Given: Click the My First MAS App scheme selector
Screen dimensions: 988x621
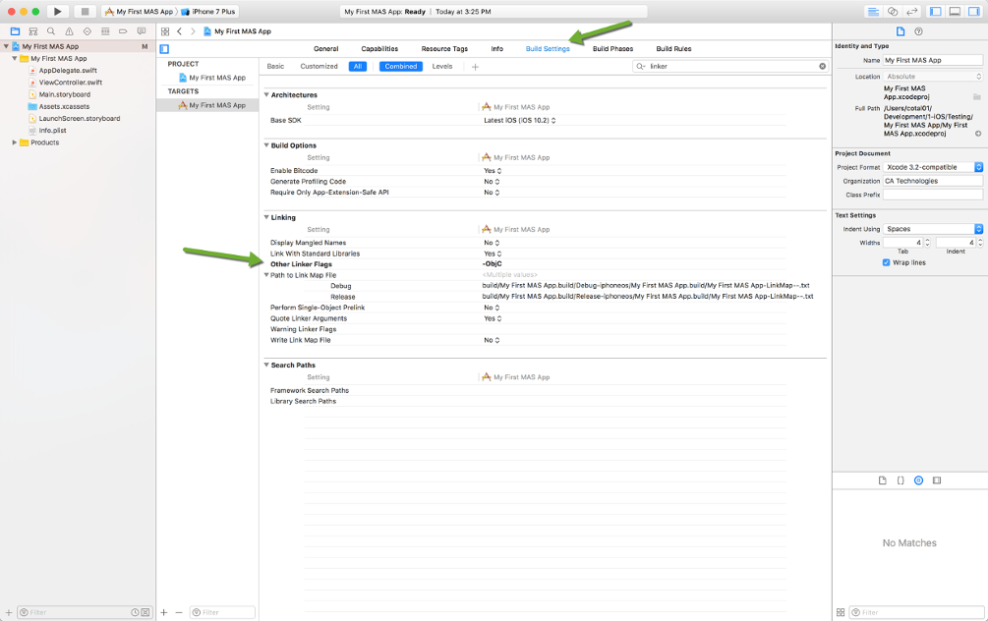Looking at the screenshot, I should [x=140, y=12].
